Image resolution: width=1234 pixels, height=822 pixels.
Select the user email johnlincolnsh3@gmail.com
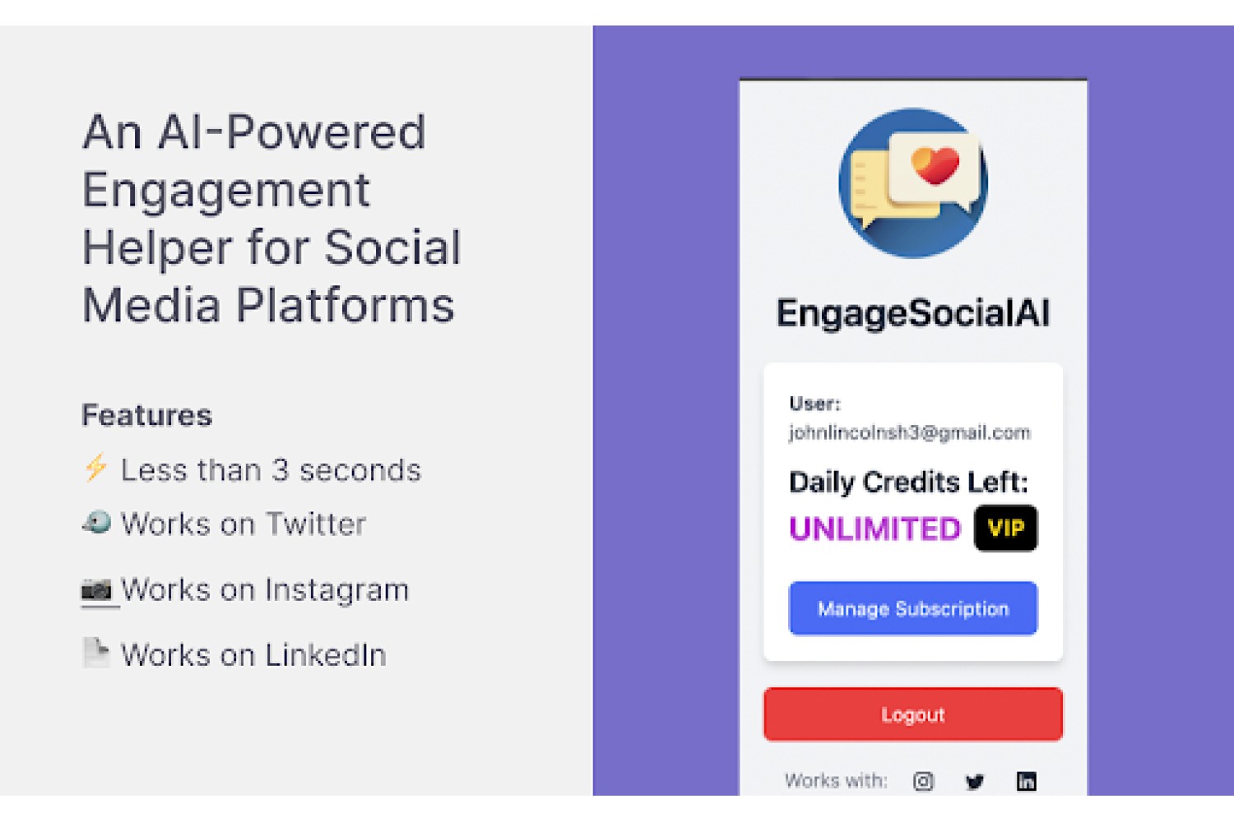(910, 432)
